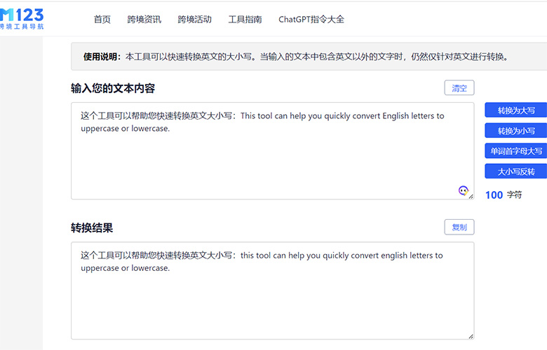This screenshot has width=547, height=350.
Task: Click the 清空 button to clear input
Action: pos(459,87)
